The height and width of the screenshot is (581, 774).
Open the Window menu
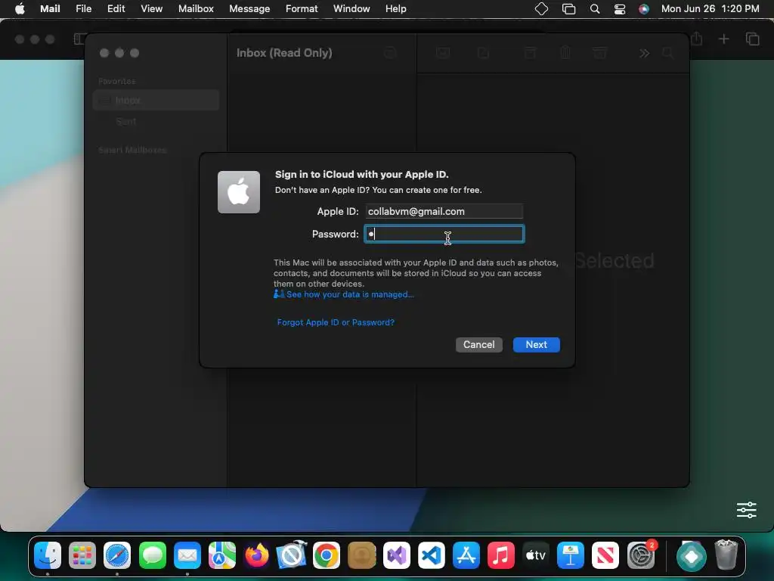pyautogui.click(x=351, y=8)
